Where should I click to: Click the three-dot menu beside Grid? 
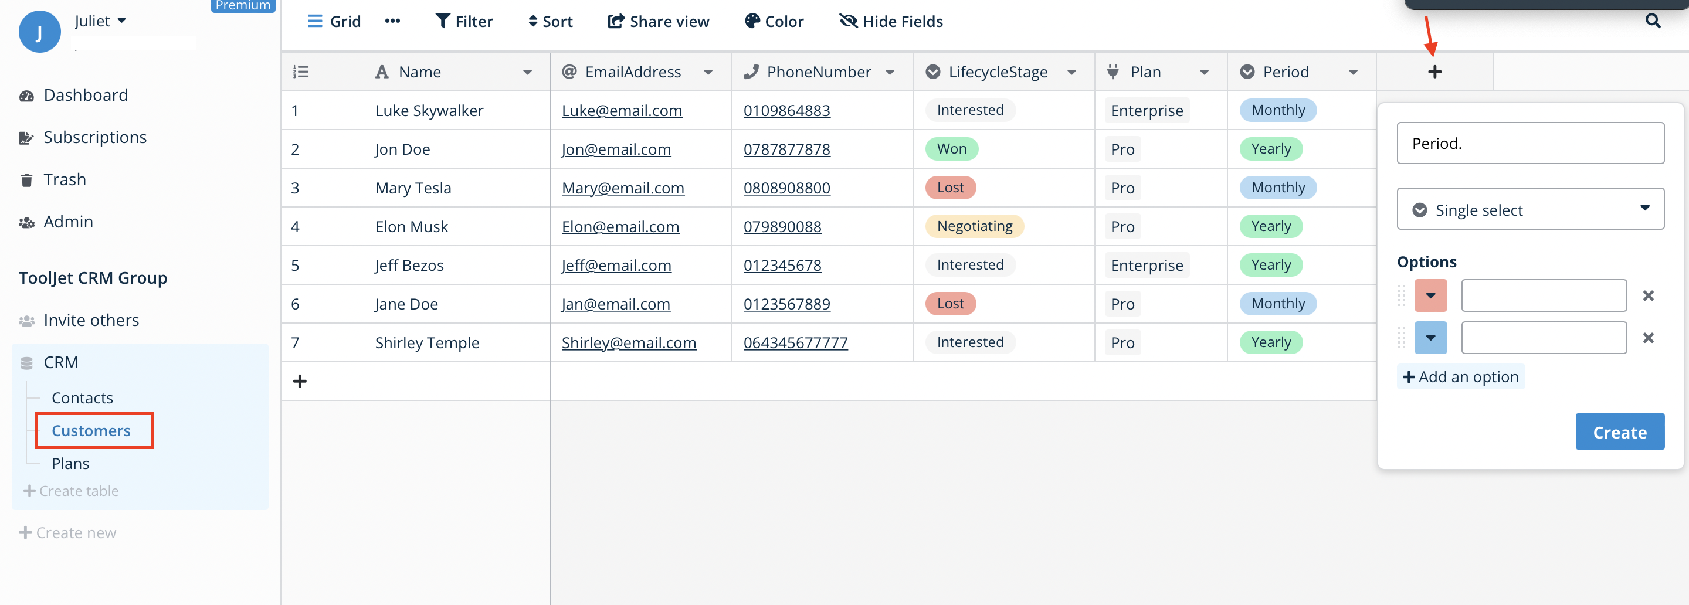point(392,21)
